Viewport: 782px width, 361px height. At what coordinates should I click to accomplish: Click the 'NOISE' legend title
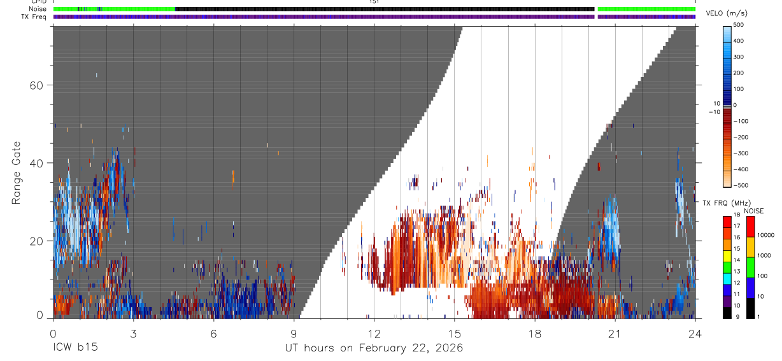click(x=753, y=211)
